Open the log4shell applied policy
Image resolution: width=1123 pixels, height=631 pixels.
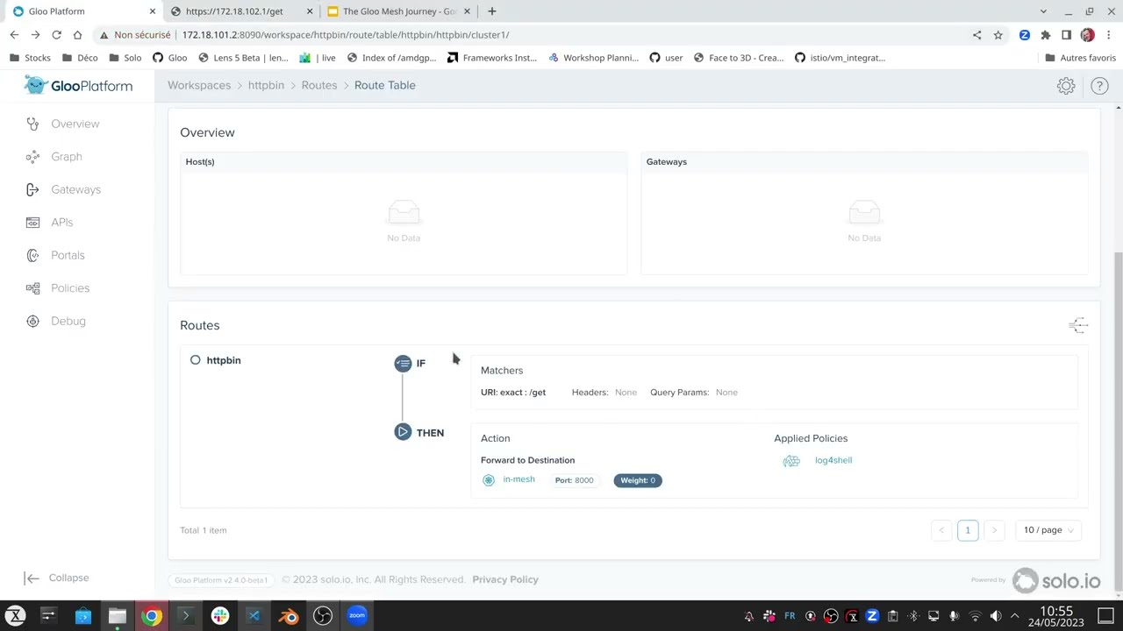pyautogui.click(x=833, y=460)
